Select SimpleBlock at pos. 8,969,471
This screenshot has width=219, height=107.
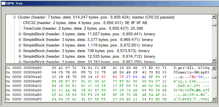[88, 39]
